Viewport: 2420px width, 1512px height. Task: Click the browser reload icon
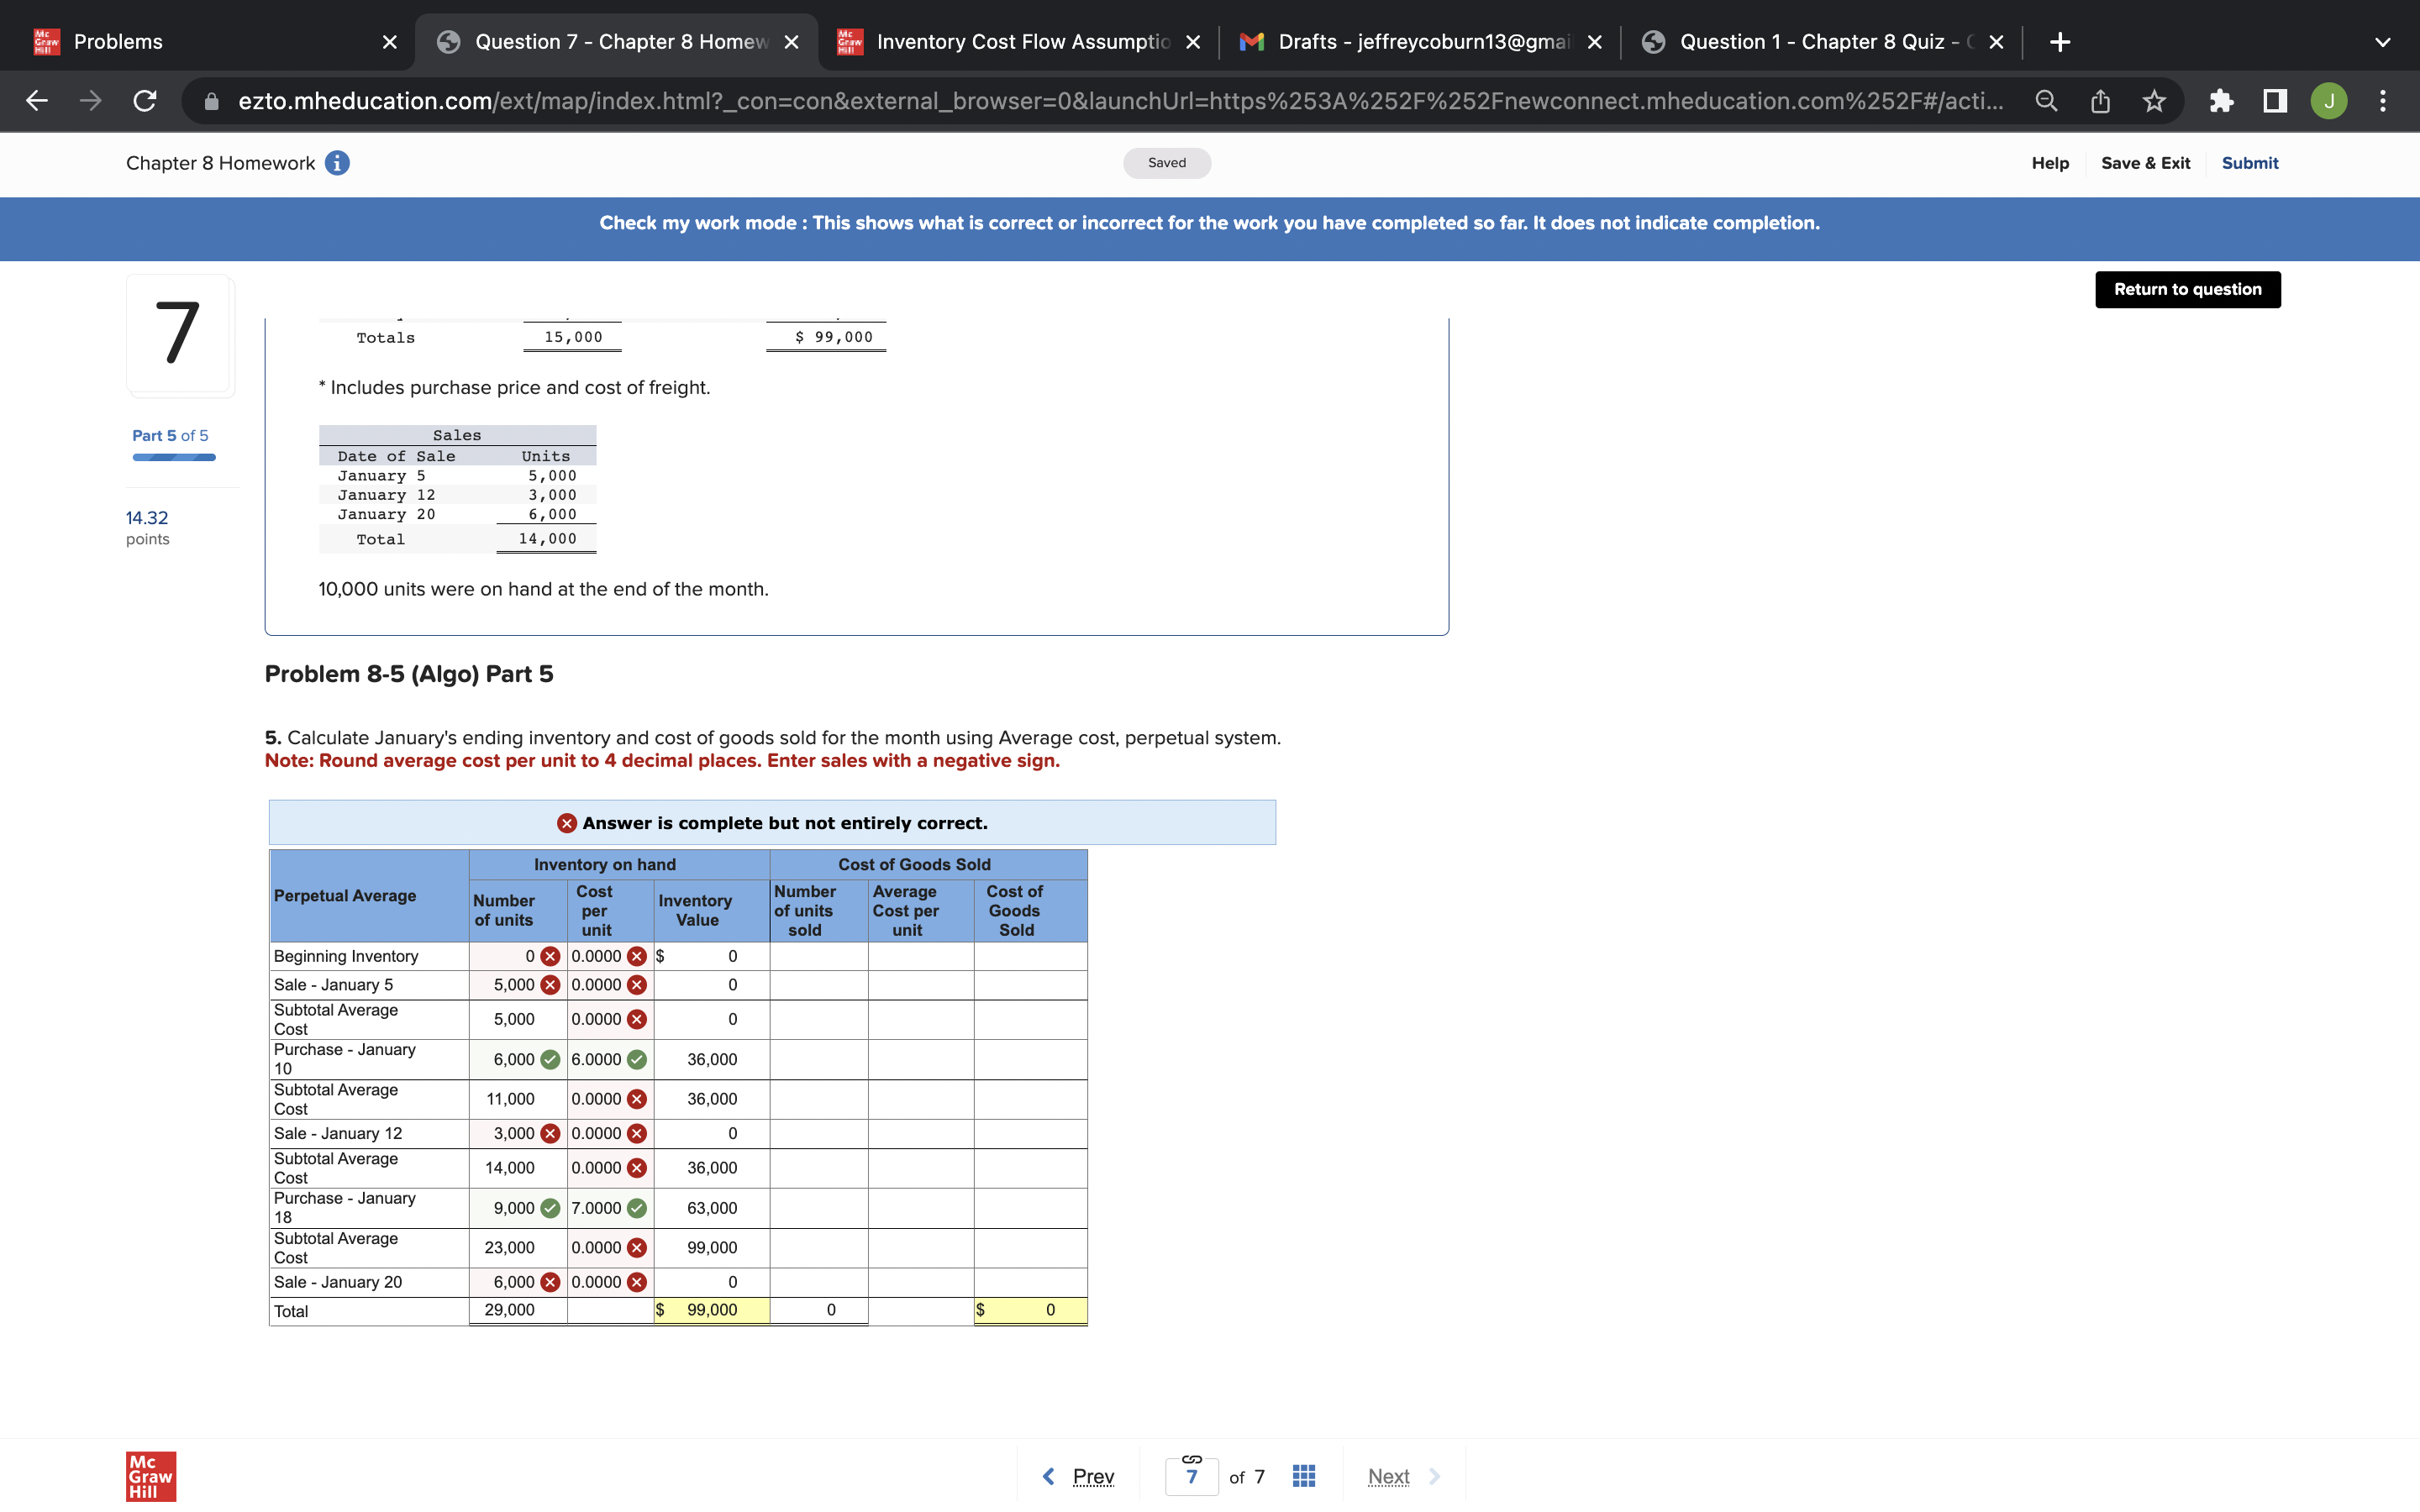[x=145, y=101]
